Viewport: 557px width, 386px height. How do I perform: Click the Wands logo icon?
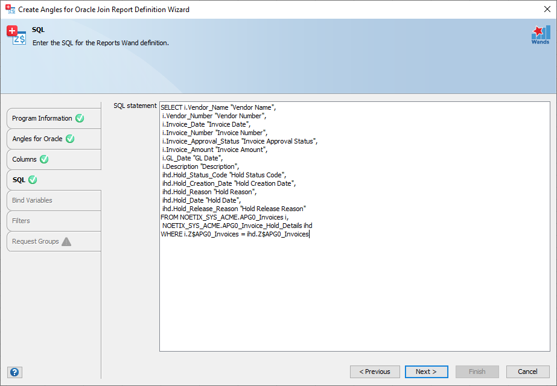tap(539, 34)
